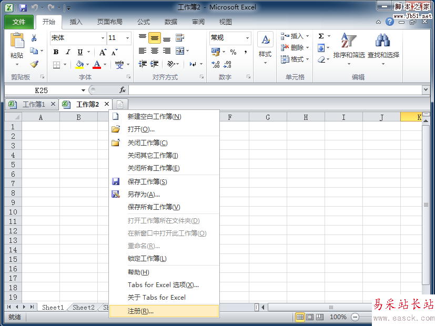Viewport: 435px width, 326px height.
Task: Switch to page layout view
Action: point(310,317)
